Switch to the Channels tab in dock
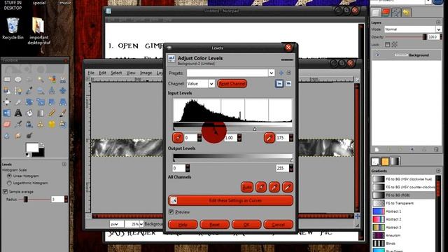The width and height of the screenshot is (448, 252). [386, 13]
